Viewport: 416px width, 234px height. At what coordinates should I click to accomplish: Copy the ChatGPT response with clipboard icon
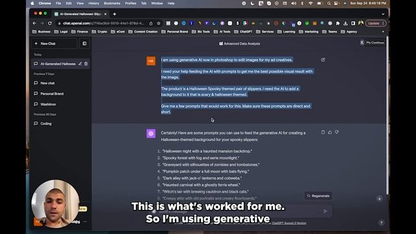click(323, 132)
